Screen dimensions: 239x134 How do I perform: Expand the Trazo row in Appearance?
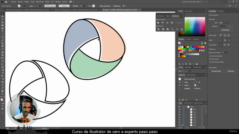click(x=182, y=82)
